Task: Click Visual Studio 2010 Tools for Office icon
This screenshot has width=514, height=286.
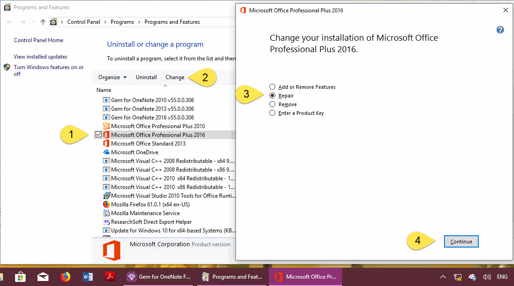Action: 106,196
